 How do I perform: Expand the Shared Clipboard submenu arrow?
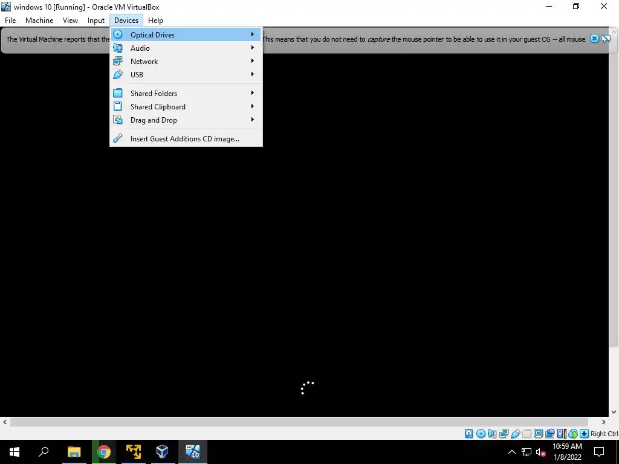(x=253, y=106)
